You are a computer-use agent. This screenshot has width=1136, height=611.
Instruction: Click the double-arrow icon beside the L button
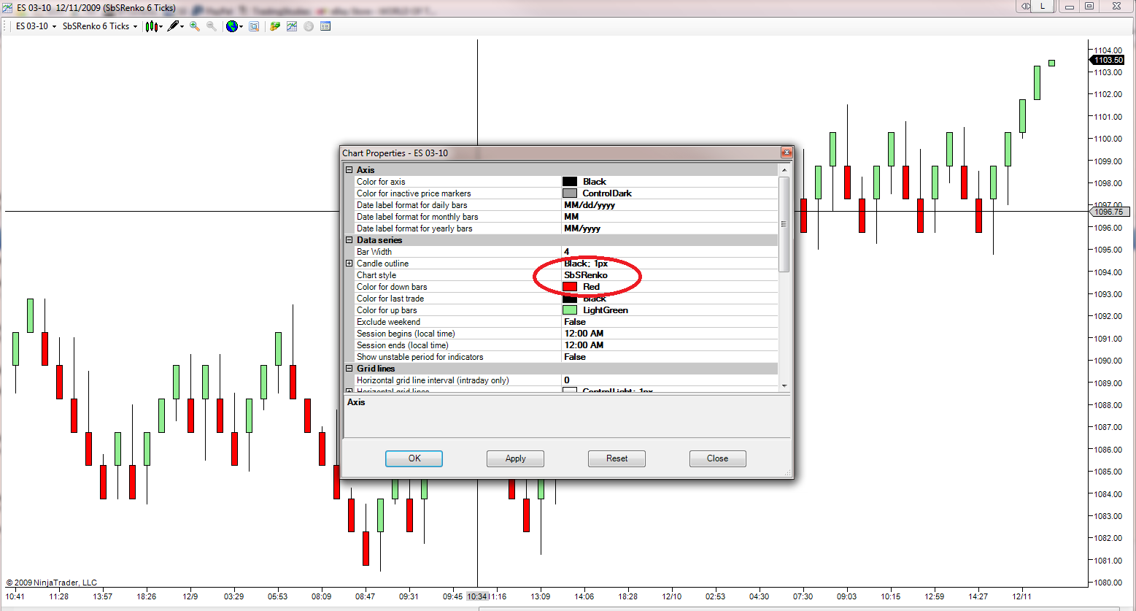[1025, 6]
